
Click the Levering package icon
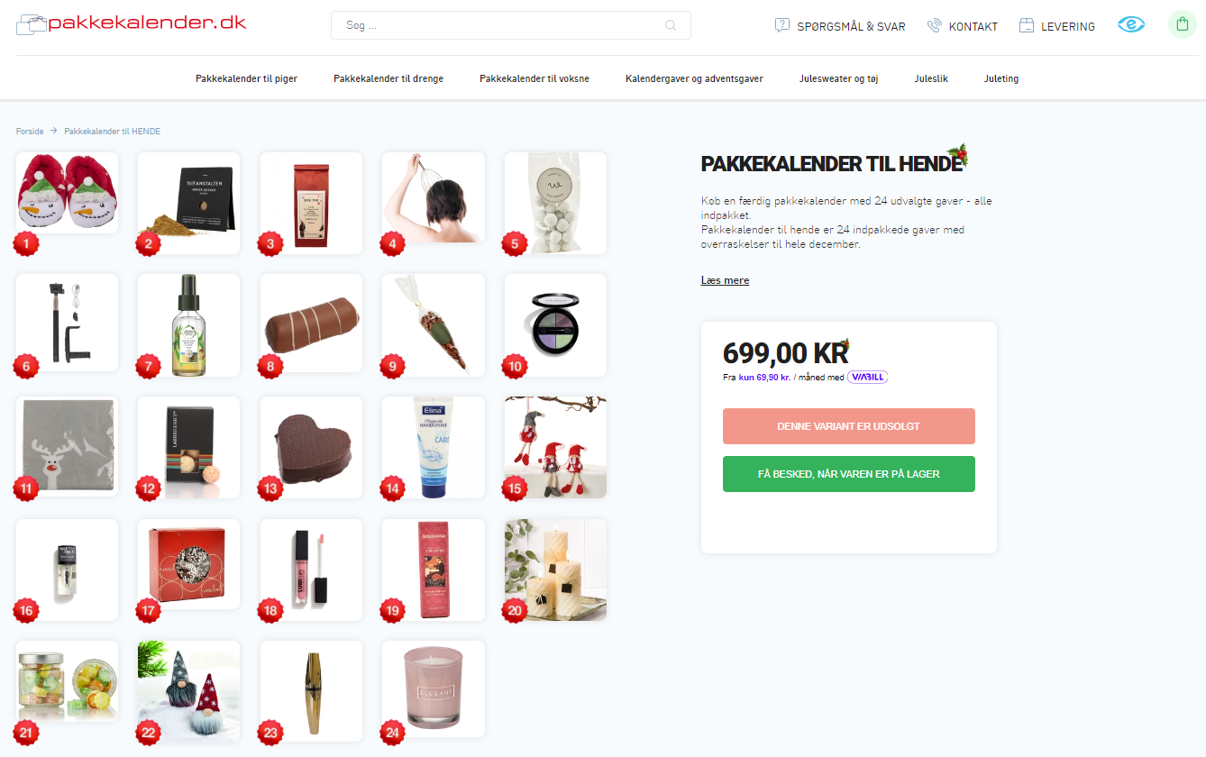pos(1027,25)
